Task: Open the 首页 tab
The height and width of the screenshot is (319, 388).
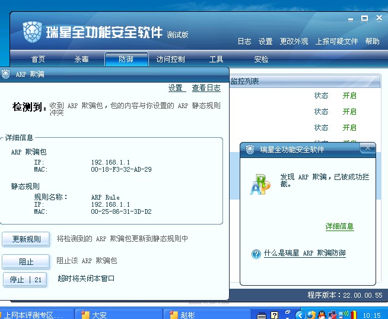Action: (x=38, y=59)
